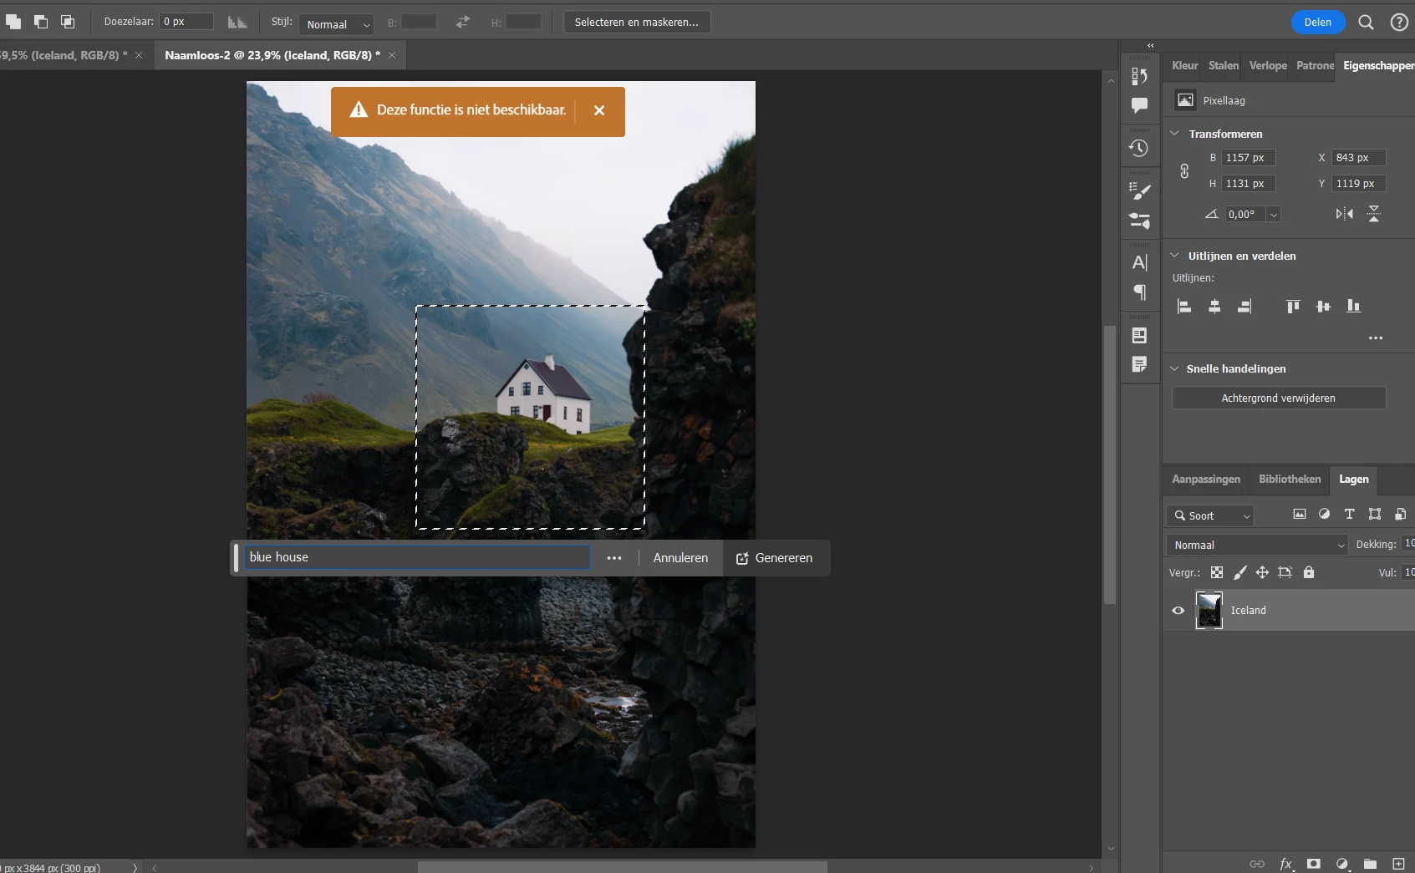Viewport: 1415px width, 873px height.
Task: Select the add to selection mode icon
Action: click(13, 22)
